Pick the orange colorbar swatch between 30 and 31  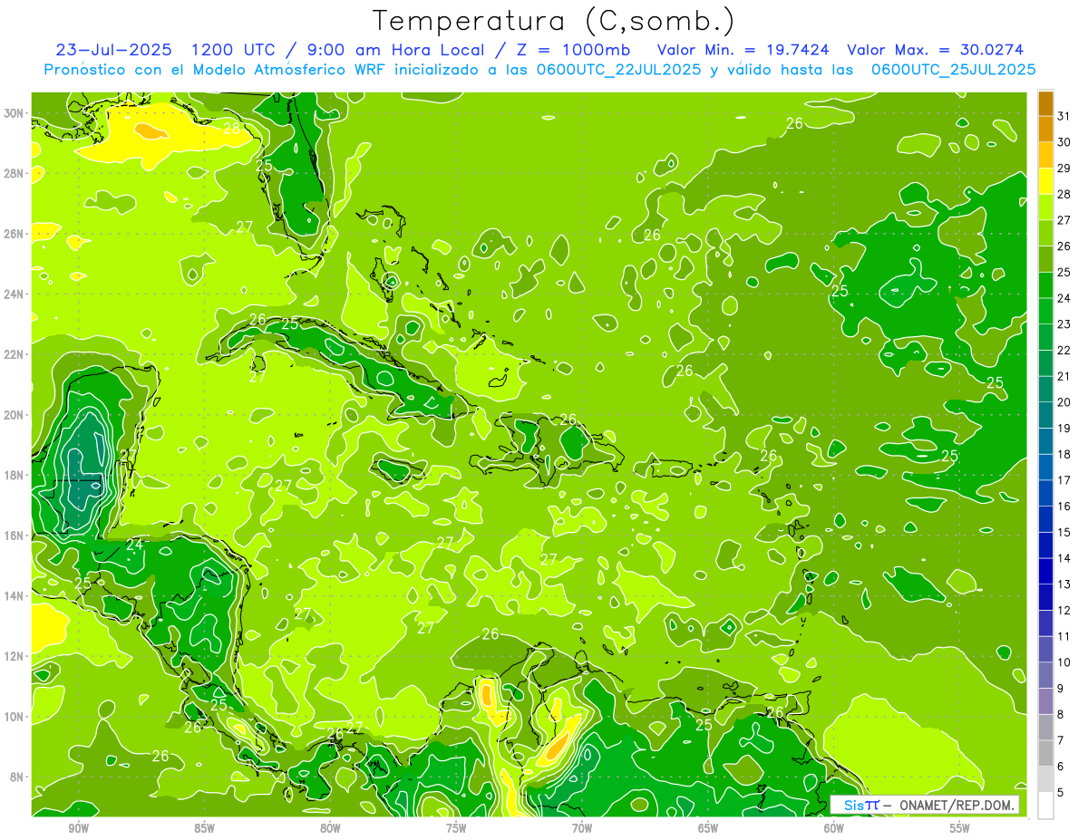tap(1045, 129)
